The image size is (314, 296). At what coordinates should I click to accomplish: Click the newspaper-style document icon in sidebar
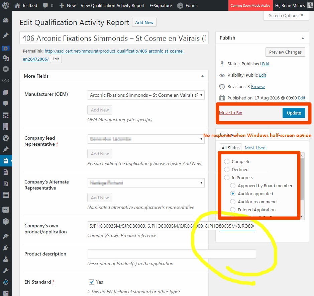[6, 183]
